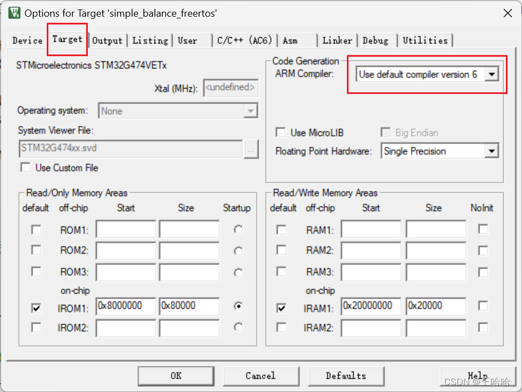This screenshot has height=392, width=522.
Task: Check the RAM1 default checkbox
Action: 281,230
